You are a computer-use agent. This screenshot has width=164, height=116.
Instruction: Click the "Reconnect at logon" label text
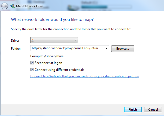coord(48,63)
